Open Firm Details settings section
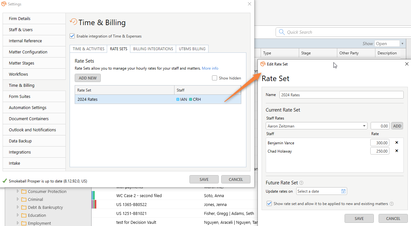This screenshot has width=411, height=226. point(34,18)
